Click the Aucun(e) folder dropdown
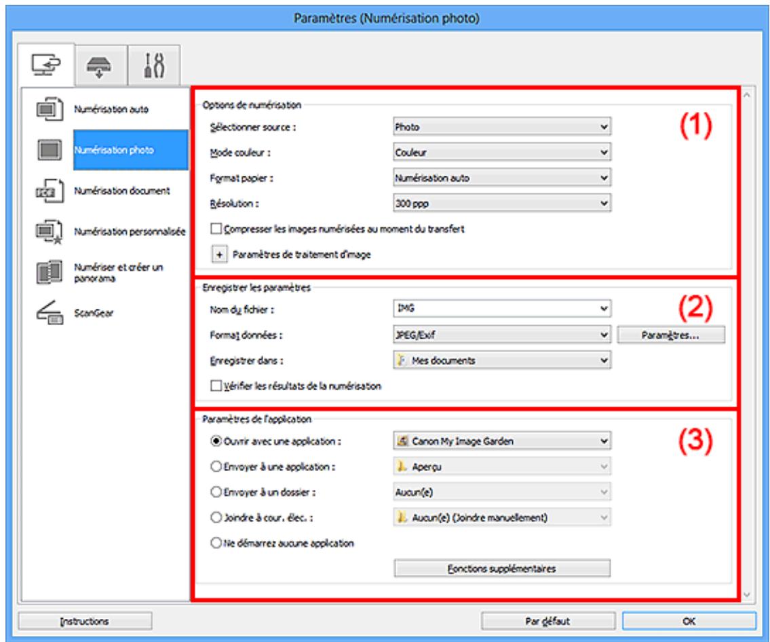 pos(502,492)
